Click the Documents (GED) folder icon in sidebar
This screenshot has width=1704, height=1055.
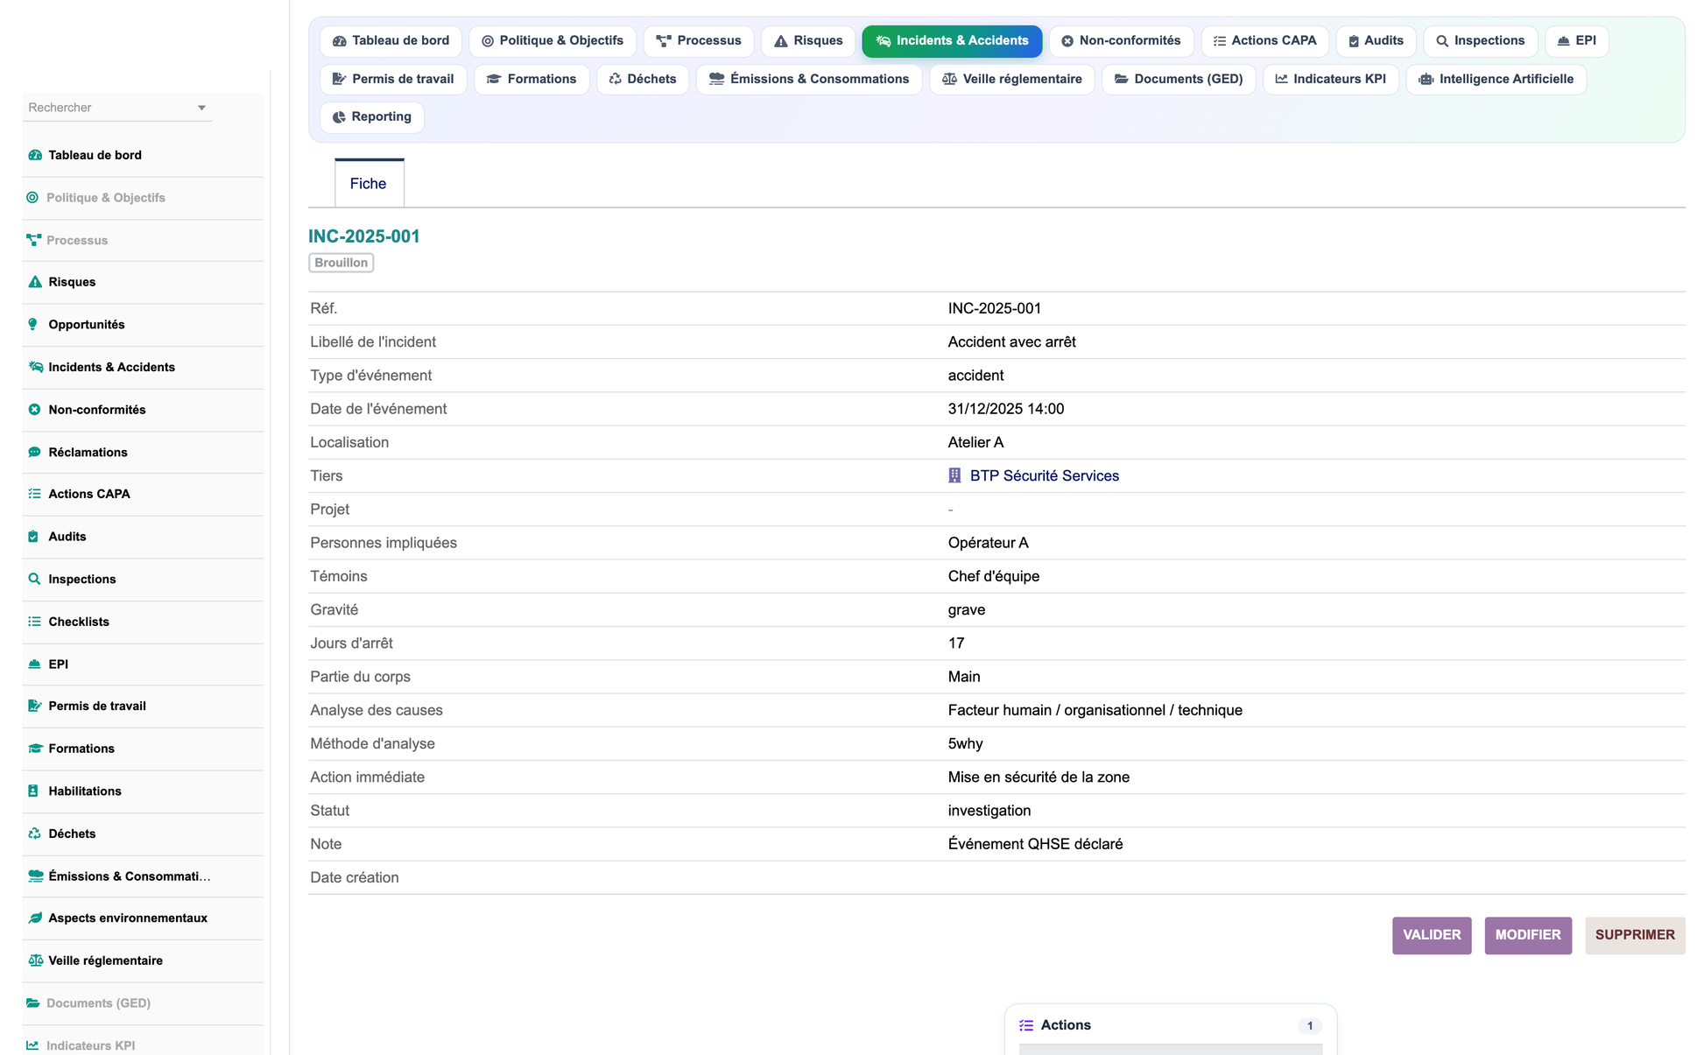coord(33,1003)
